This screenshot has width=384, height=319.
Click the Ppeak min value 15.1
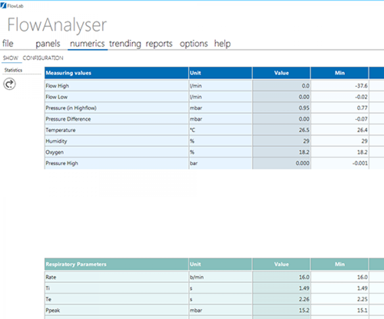point(340,310)
